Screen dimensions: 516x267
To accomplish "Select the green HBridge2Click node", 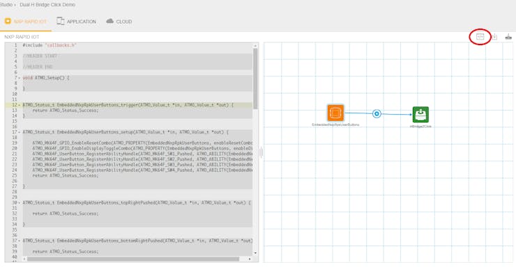I will (x=420, y=115).
